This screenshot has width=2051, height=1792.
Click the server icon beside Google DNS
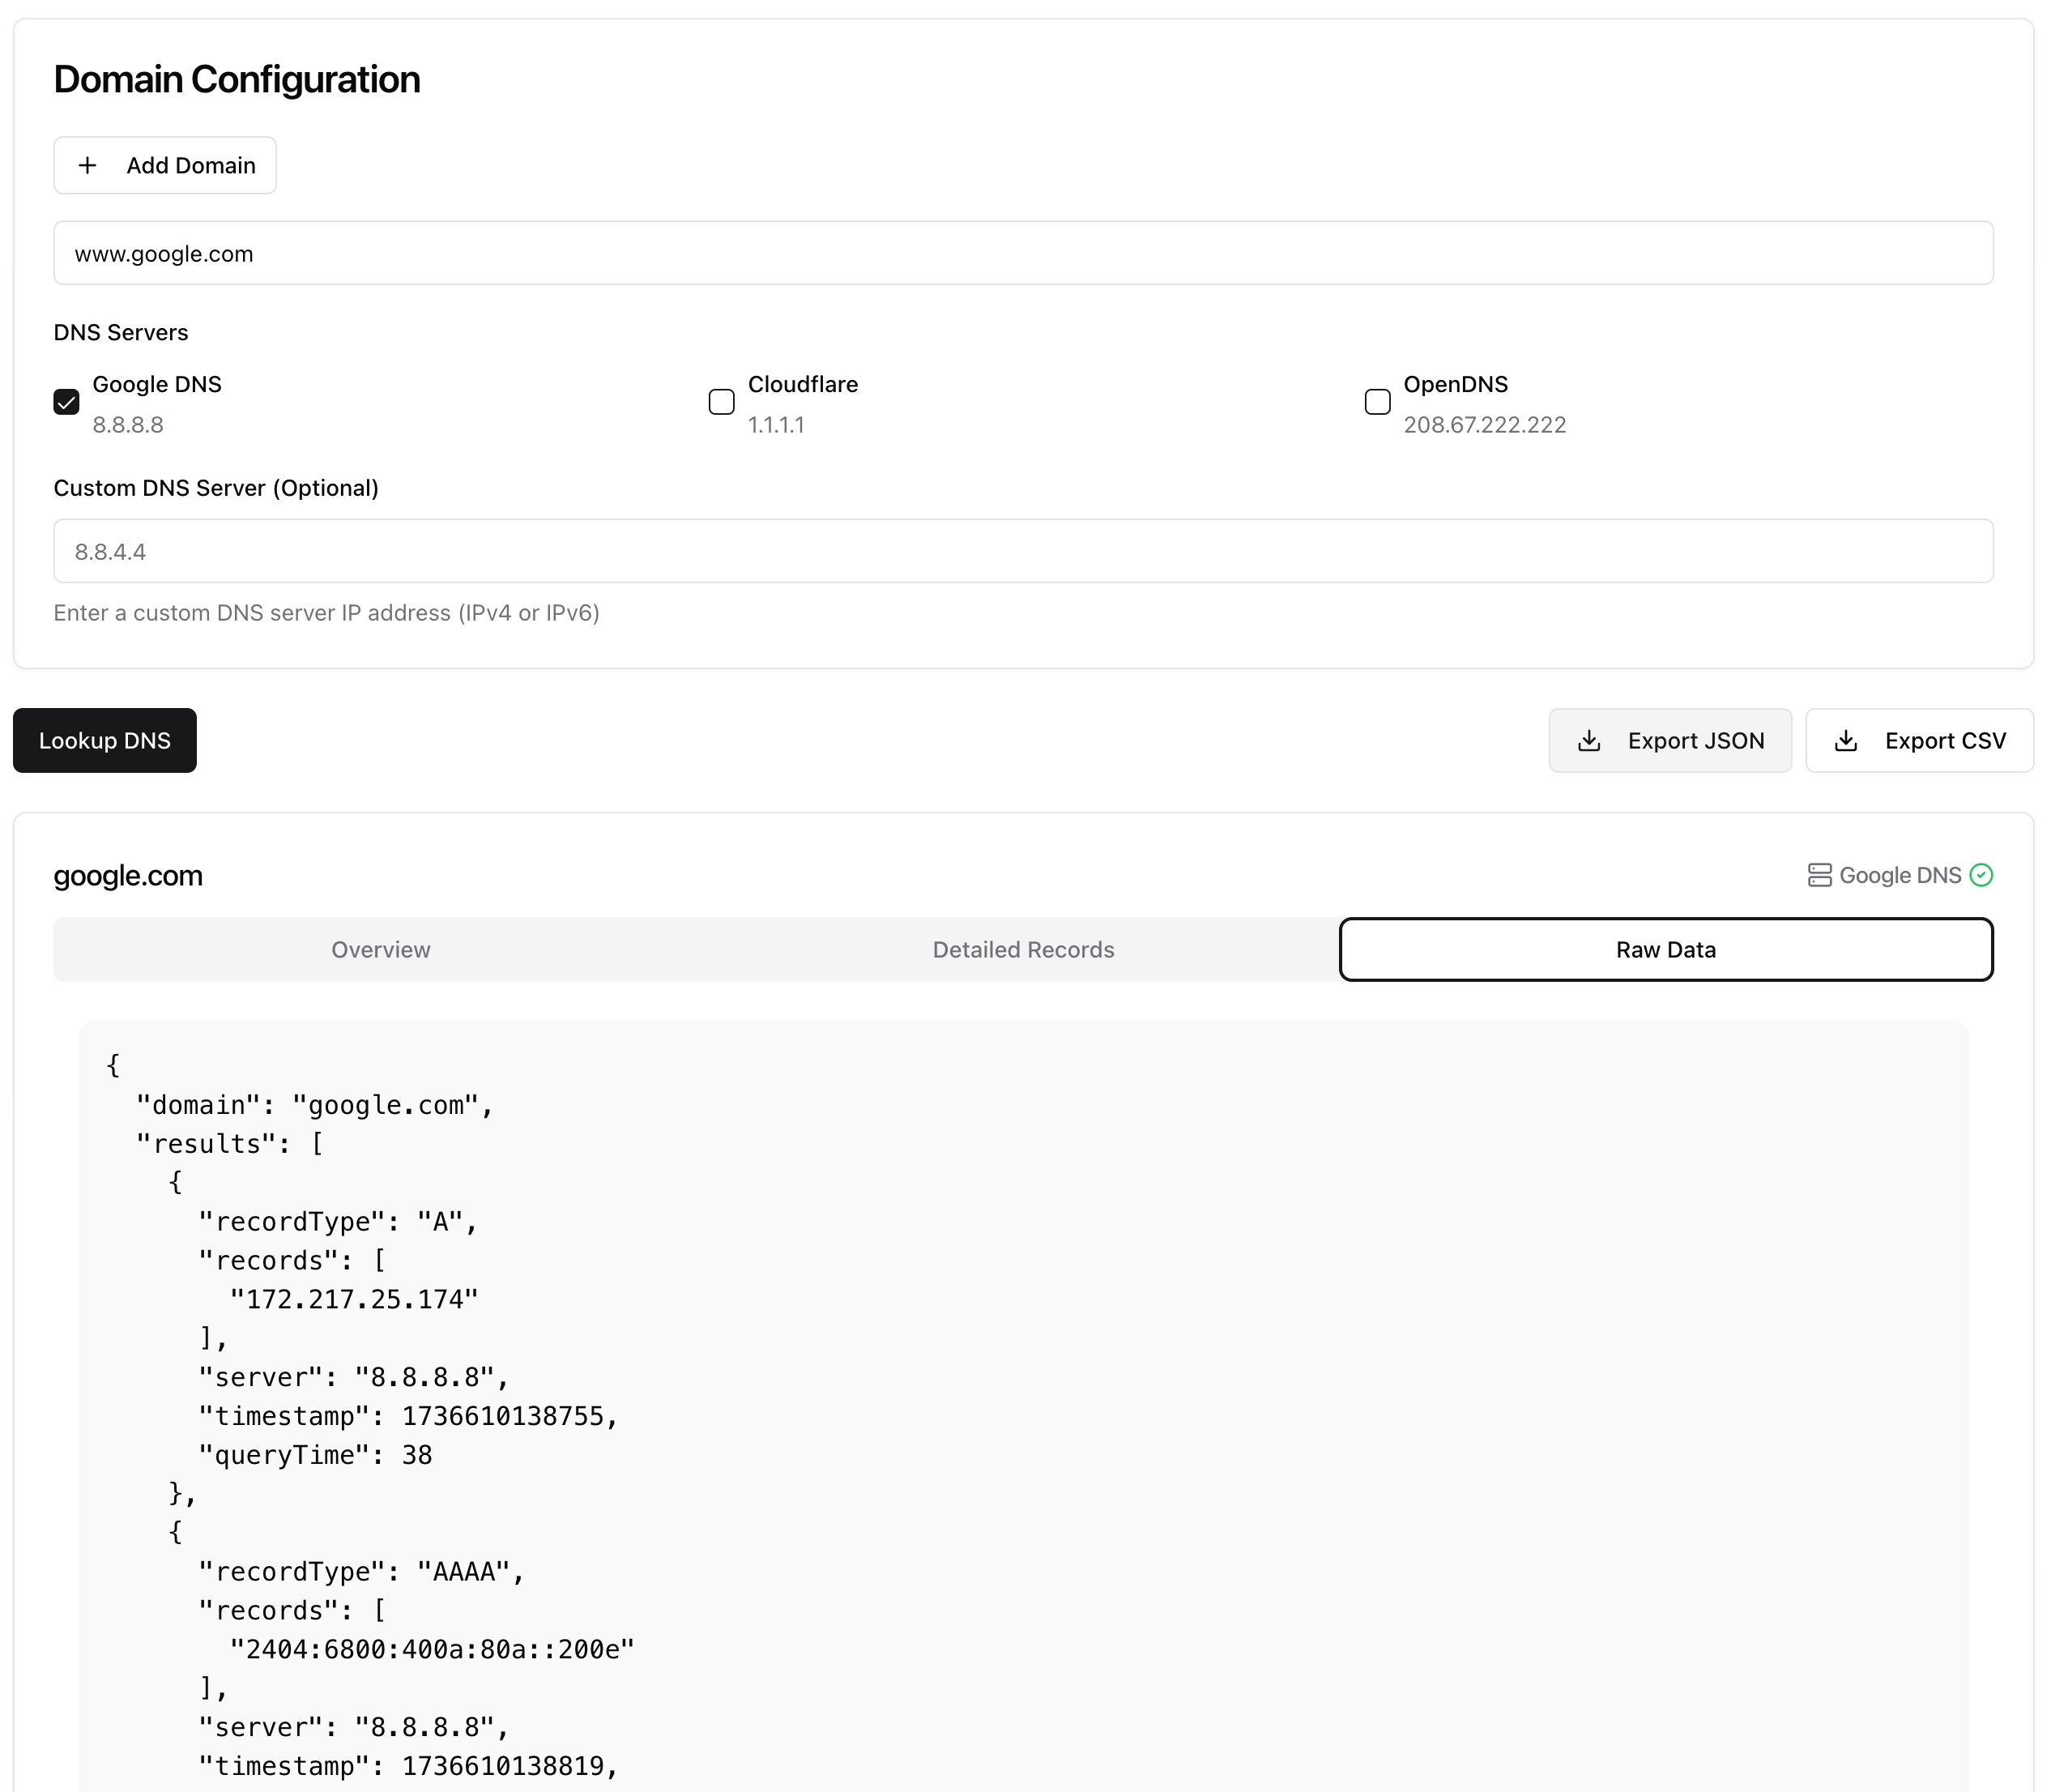[x=1820, y=876]
